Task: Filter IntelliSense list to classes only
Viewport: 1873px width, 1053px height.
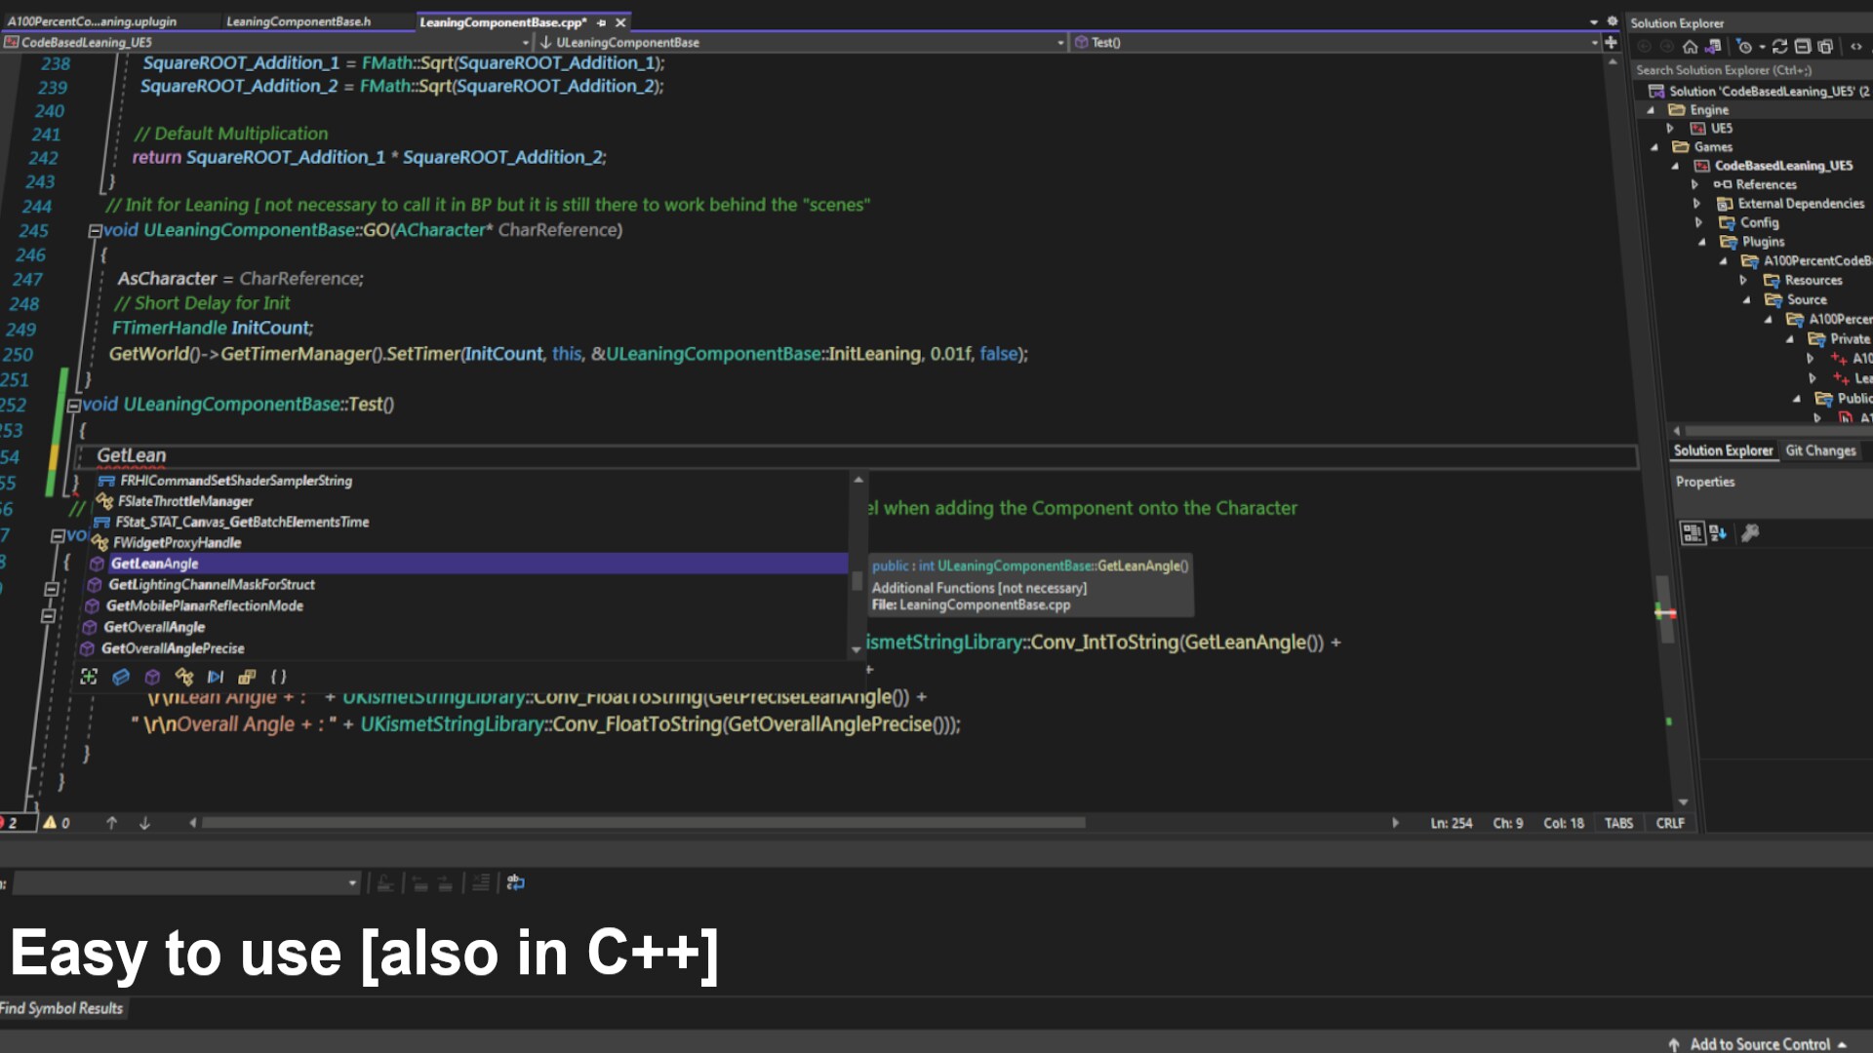Action: [x=120, y=677]
